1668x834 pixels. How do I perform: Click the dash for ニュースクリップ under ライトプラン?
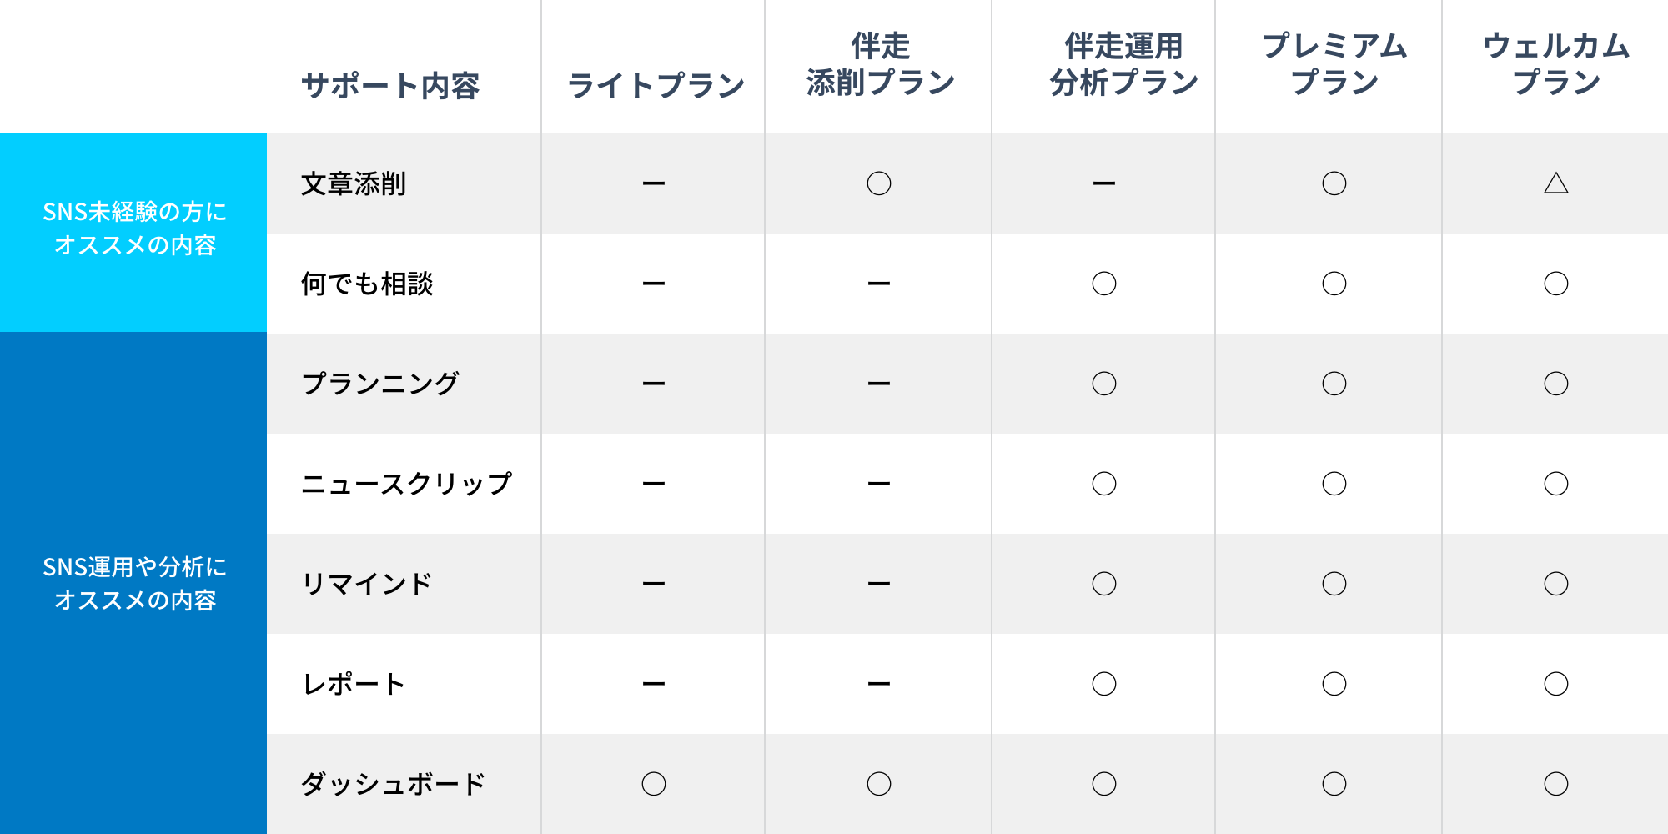(654, 484)
